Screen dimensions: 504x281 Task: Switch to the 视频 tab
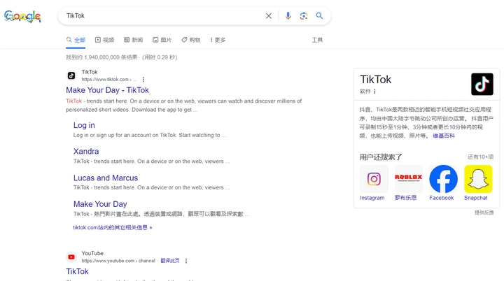(x=105, y=40)
